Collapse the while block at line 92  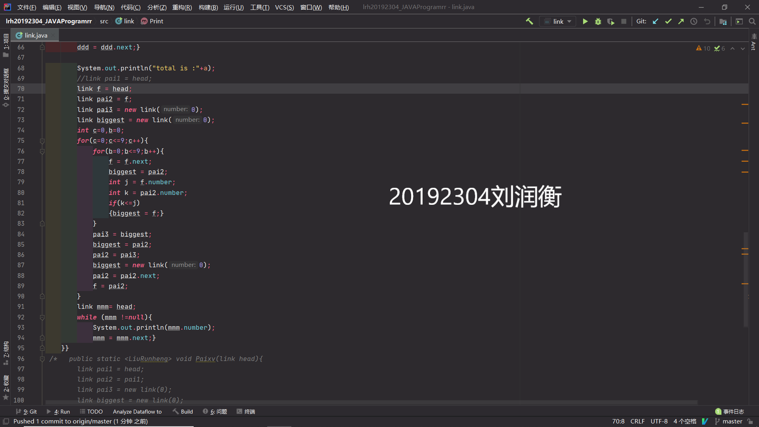click(42, 317)
